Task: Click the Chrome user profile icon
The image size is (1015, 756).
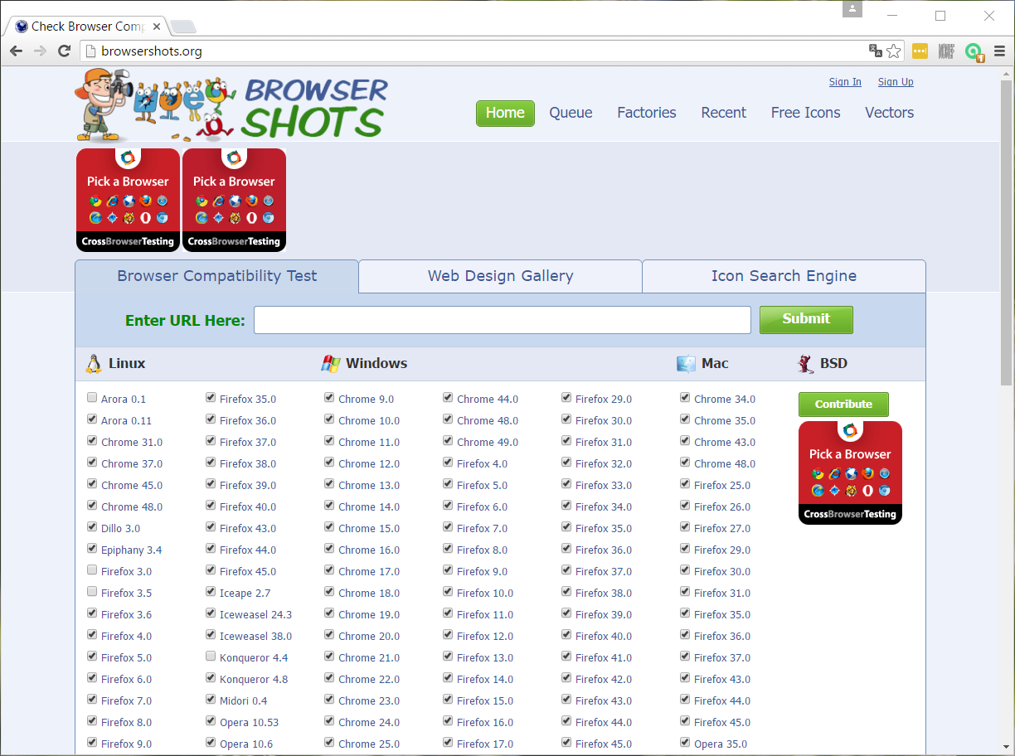Action: coord(852,9)
